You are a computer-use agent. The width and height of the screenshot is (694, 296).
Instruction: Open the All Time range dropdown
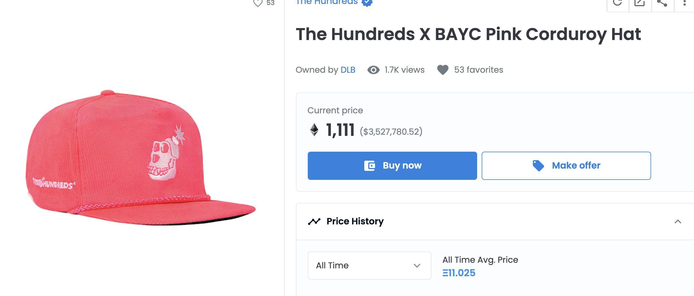(369, 266)
